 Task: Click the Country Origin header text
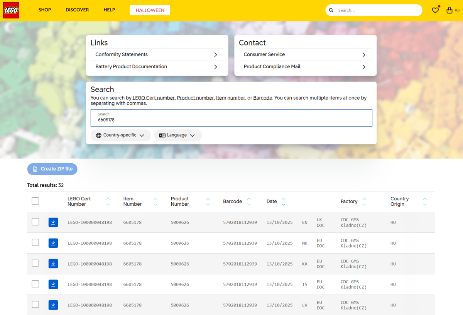pyautogui.click(x=399, y=202)
